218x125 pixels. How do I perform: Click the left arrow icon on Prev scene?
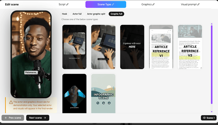point(6,118)
